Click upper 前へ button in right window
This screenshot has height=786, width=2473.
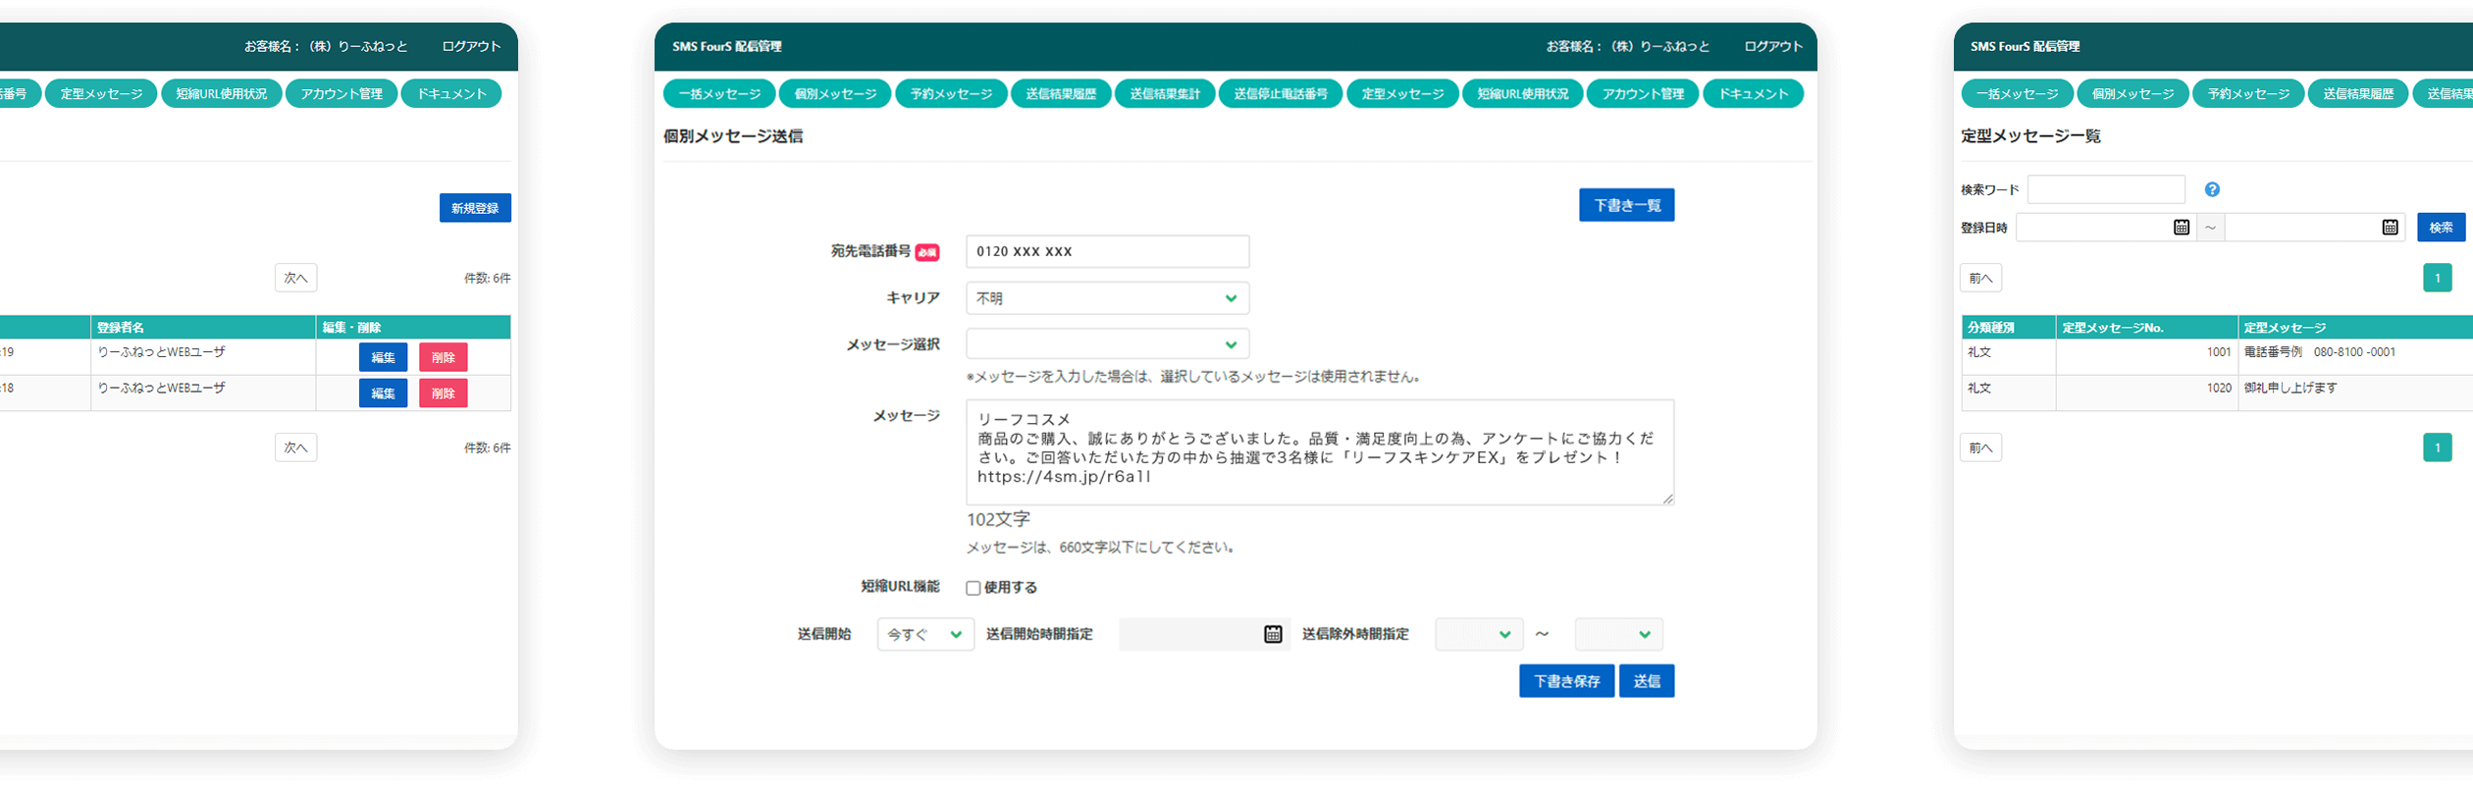pyautogui.click(x=1980, y=278)
